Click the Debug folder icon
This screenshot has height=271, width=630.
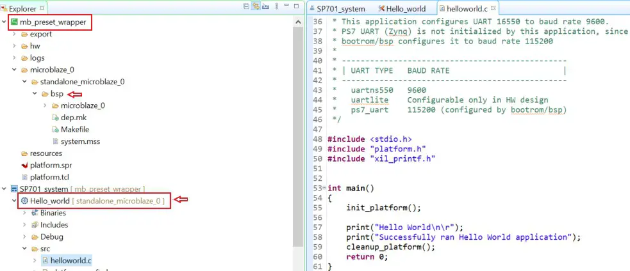pos(35,237)
